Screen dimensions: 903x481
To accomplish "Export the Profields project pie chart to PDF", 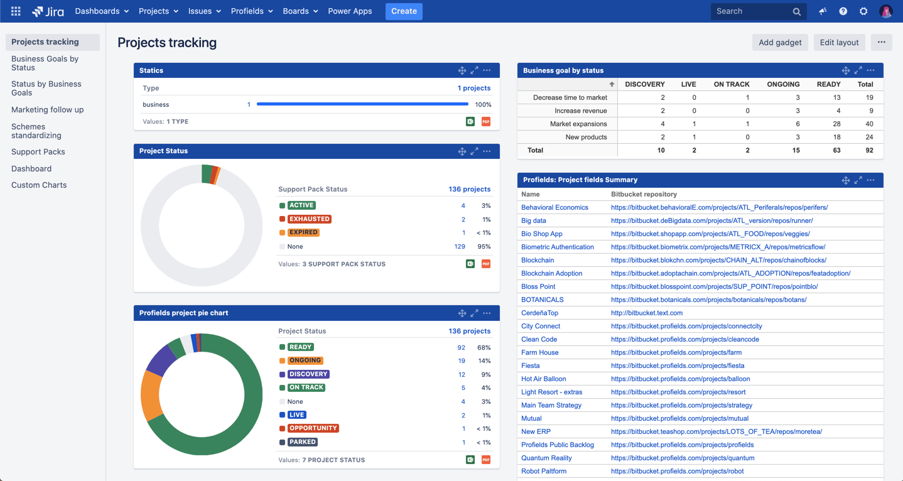I will pos(485,460).
